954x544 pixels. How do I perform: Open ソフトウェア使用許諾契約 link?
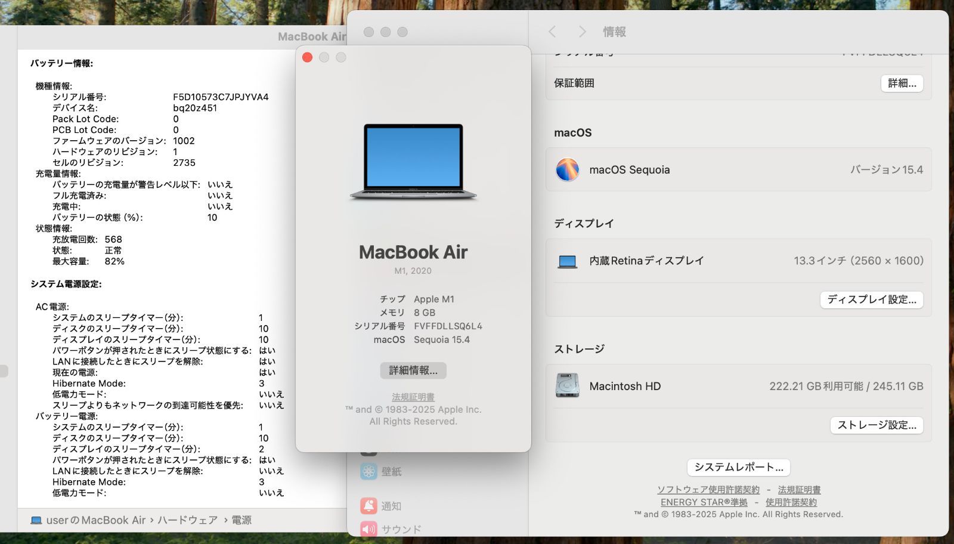[708, 490]
